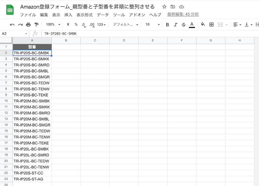Click the move to folder icon

click(x=173, y=7)
